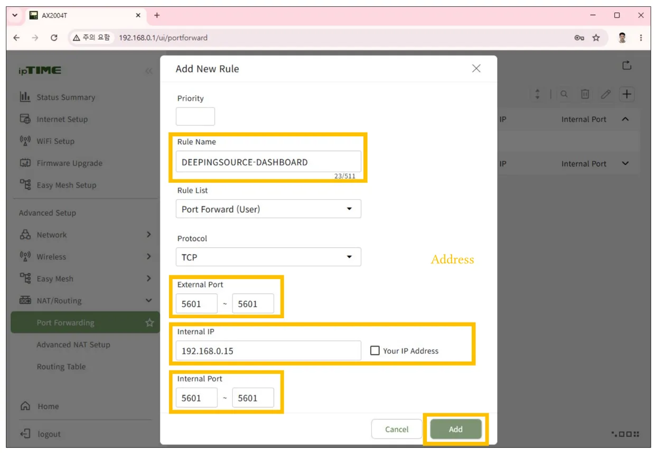Reload the page in browser

[x=54, y=38]
